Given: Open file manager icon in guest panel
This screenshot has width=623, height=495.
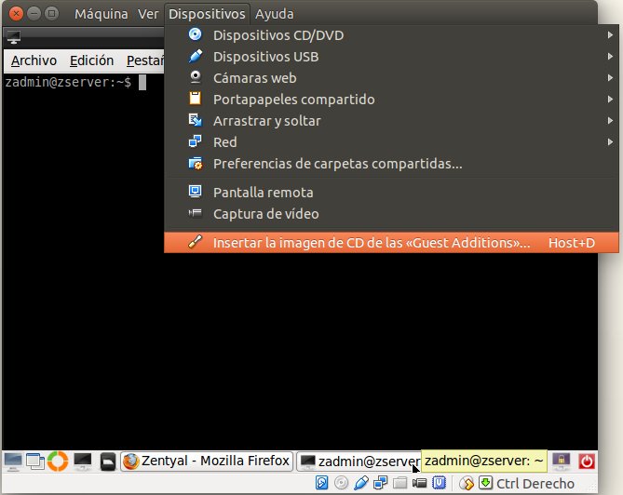Looking at the screenshot, I should click(x=107, y=462).
